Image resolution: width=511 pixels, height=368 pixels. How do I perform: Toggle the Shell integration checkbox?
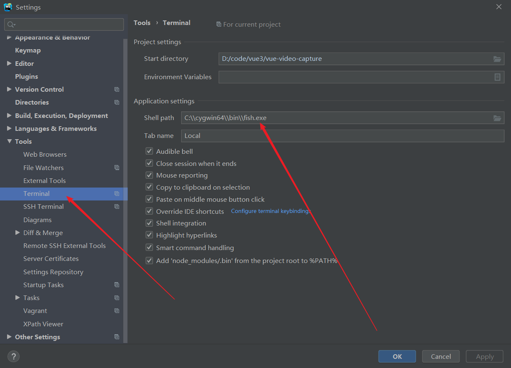pyautogui.click(x=149, y=223)
